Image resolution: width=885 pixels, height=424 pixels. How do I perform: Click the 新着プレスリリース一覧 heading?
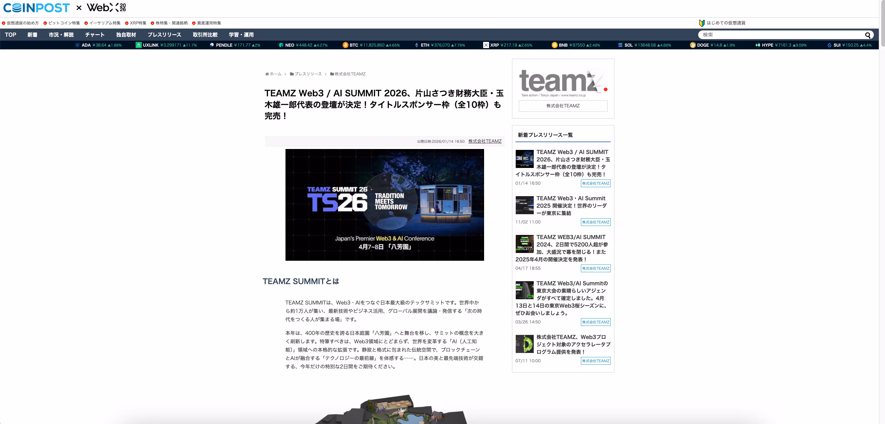tap(545, 135)
